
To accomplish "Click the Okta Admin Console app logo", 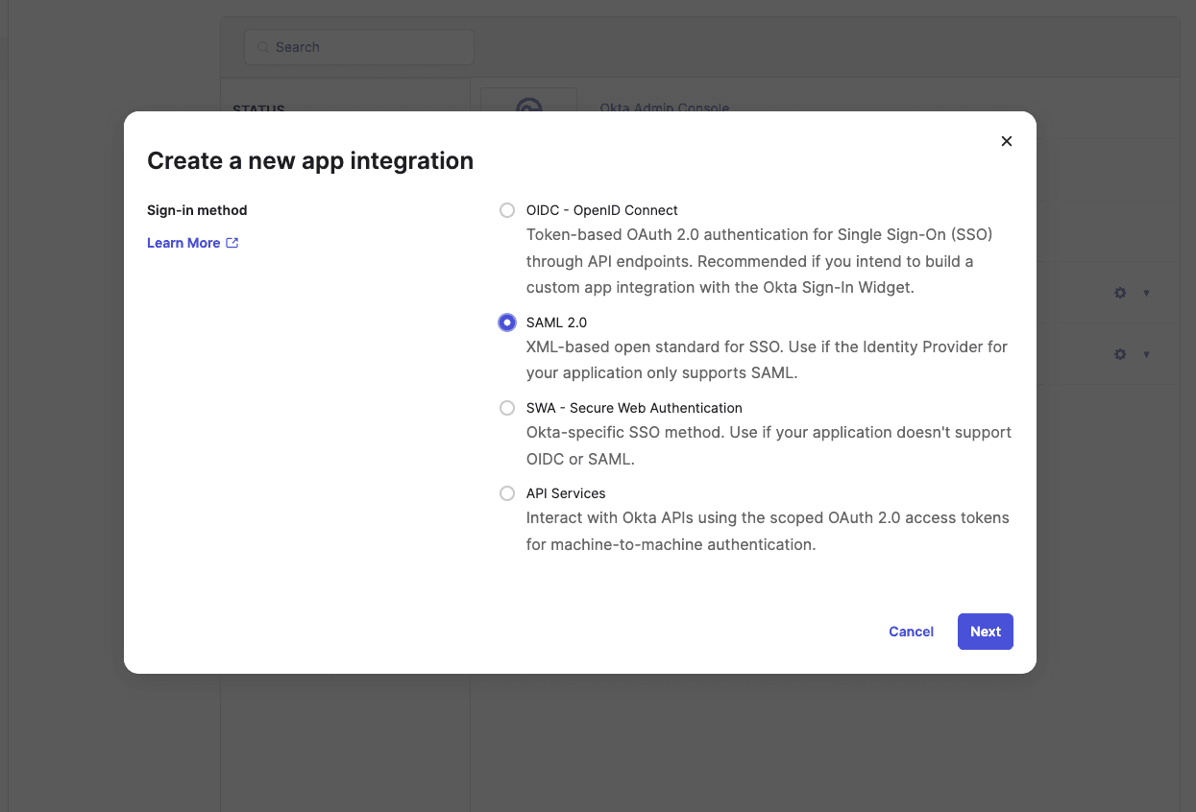I will click(x=527, y=108).
